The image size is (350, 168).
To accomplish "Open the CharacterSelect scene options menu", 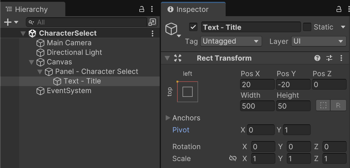I will coord(153,33).
